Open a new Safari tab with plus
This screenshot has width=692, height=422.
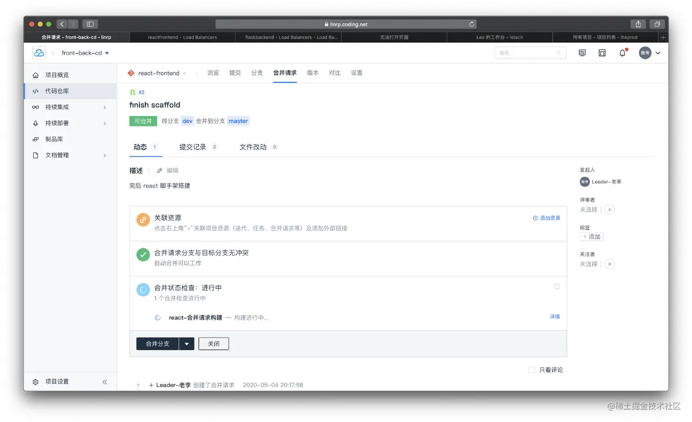pyautogui.click(x=663, y=37)
